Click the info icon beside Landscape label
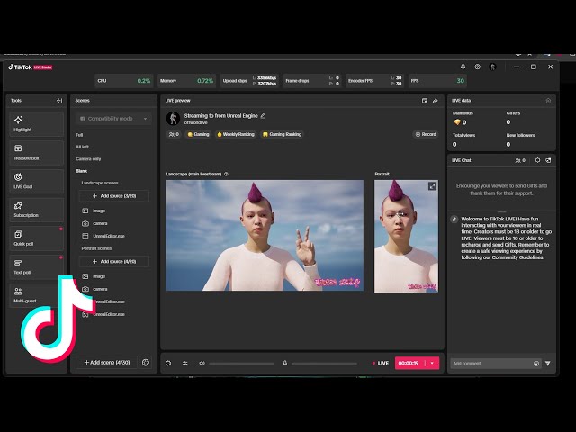The width and height of the screenshot is (576, 432). [x=226, y=174]
